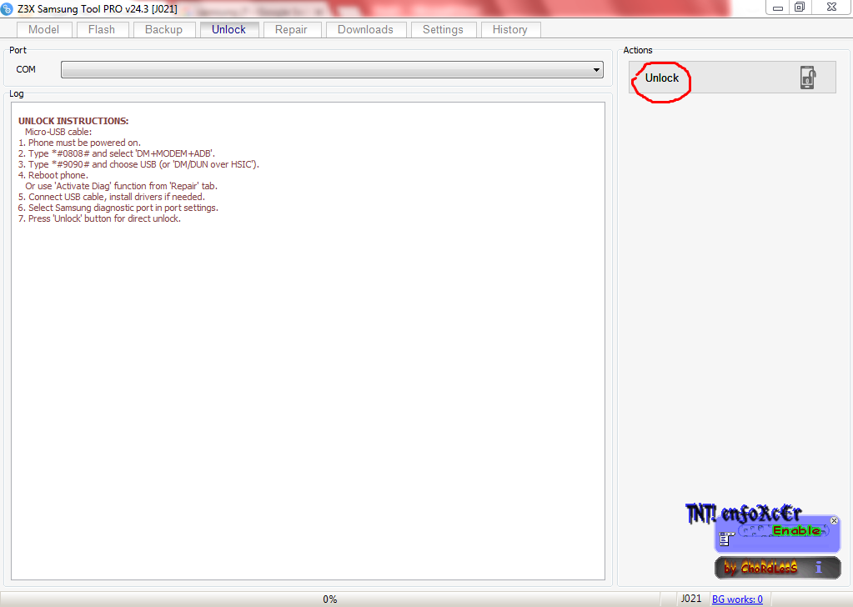Screen dimensions: 853x607
Task: Close the Z3X Samsung Tool window
Action: pyautogui.click(x=832, y=7)
